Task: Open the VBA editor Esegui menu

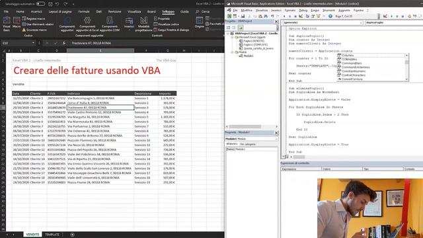Action: 315,11
